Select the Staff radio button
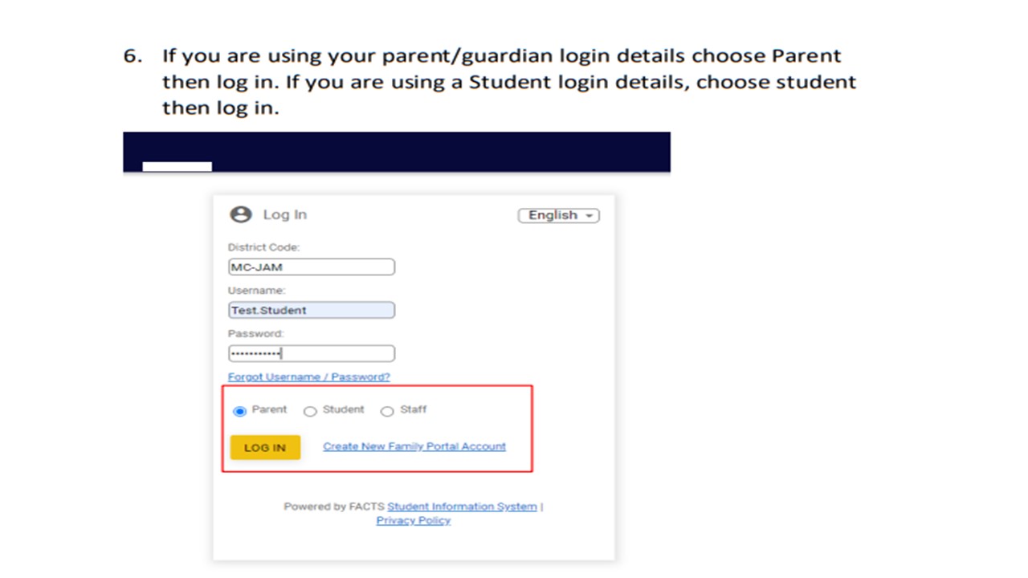 (387, 411)
